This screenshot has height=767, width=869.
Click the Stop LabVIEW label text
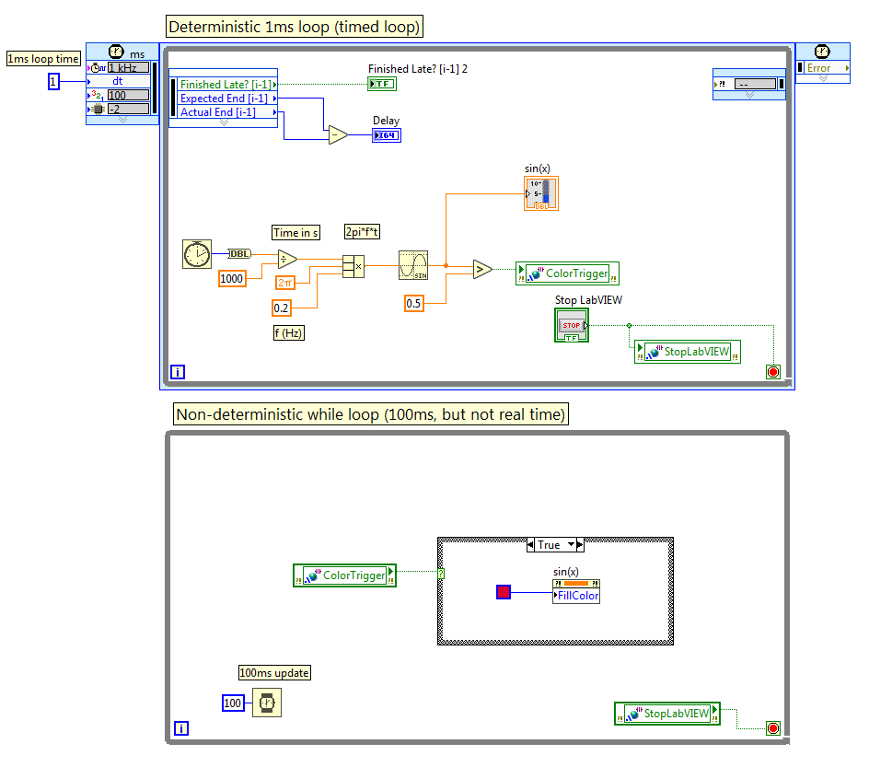coord(588,300)
